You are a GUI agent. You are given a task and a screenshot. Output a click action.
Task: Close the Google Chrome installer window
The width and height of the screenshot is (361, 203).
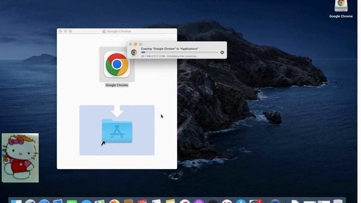click(60, 31)
